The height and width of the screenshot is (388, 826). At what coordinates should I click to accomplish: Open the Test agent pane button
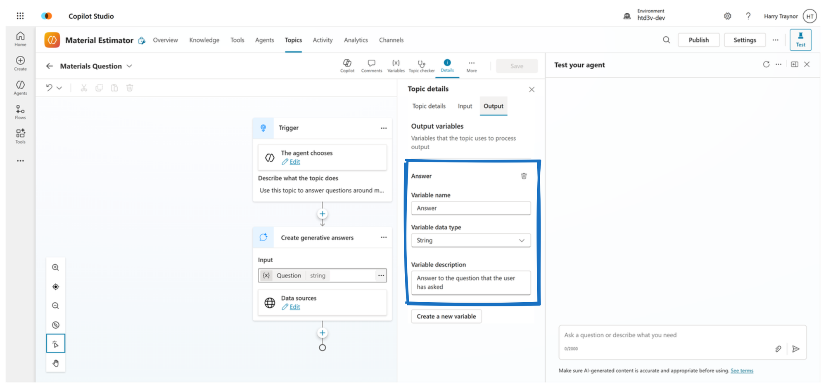click(x=800, y=40)
